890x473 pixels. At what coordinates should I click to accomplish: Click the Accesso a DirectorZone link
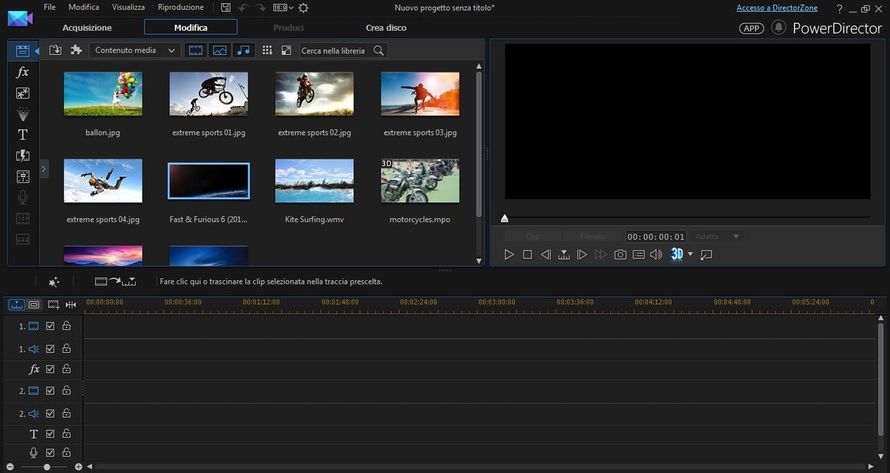(x=777, y=8)
